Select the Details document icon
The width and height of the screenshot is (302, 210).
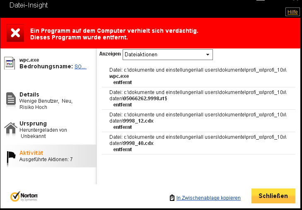pyautogui.click(x=11, y=99)
